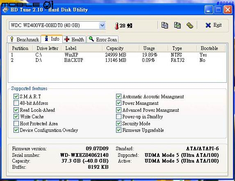This screenshot has width=235, height=181.
Task: Toggle Advanced Power Managment checkbox
Action: (119, 110)
